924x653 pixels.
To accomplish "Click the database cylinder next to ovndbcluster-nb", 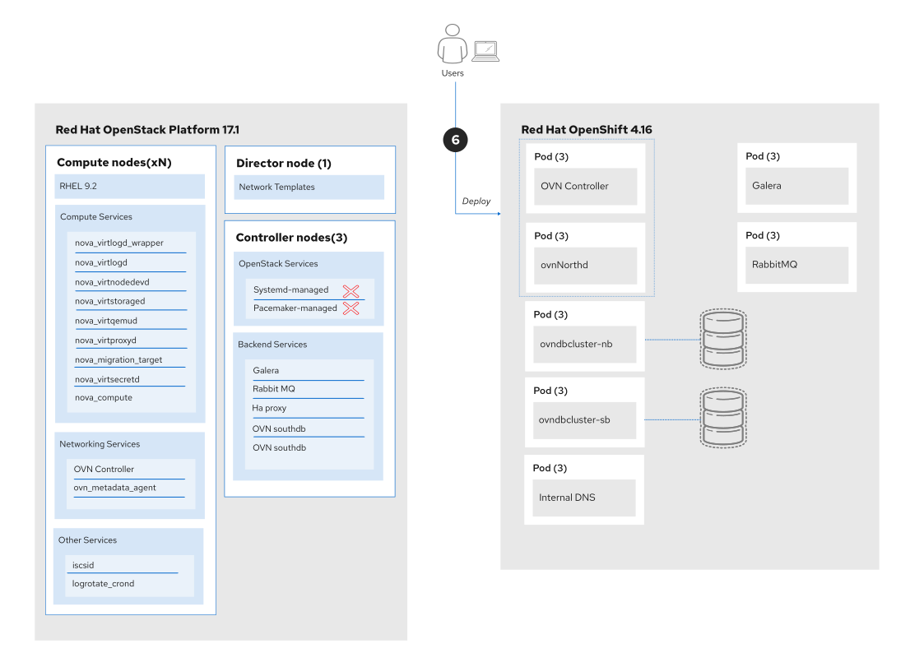I will pyautogui.click(x=722, y=339).
